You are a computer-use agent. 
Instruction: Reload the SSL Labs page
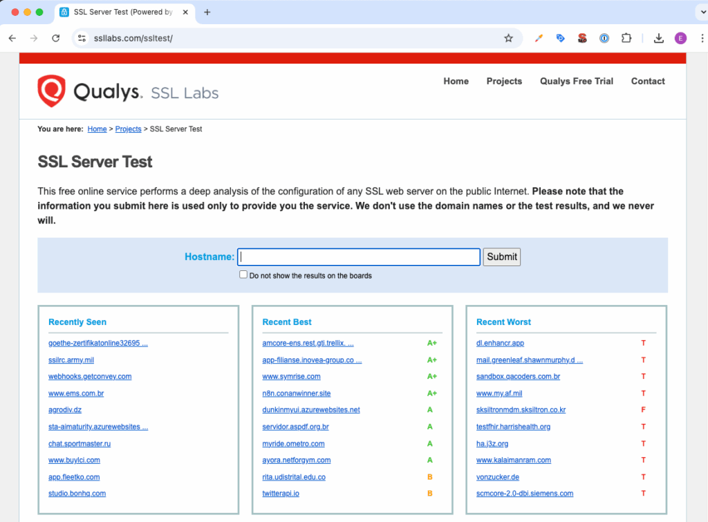click(55, 39)
